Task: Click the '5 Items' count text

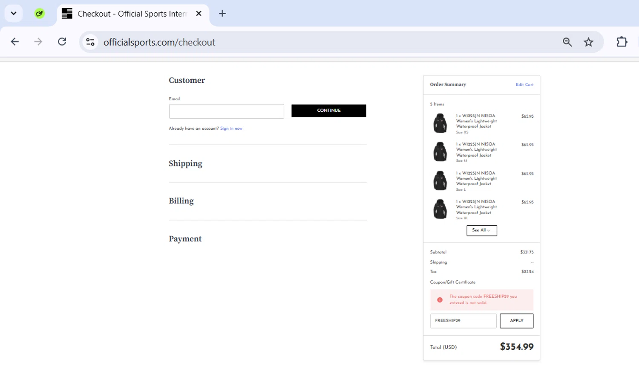Action: [x=437, y=104]
